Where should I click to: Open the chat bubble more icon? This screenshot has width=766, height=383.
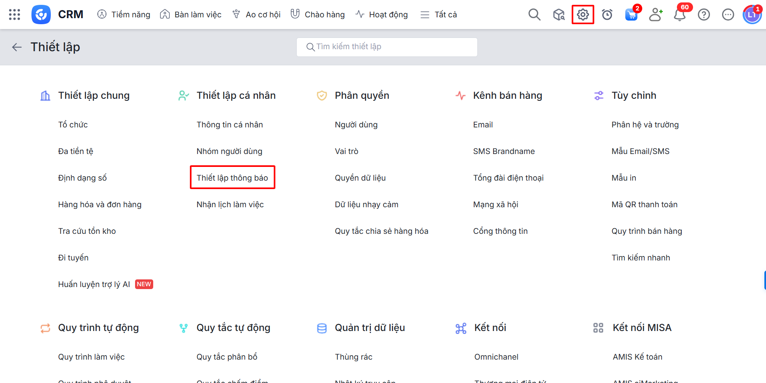pos(728,15)
